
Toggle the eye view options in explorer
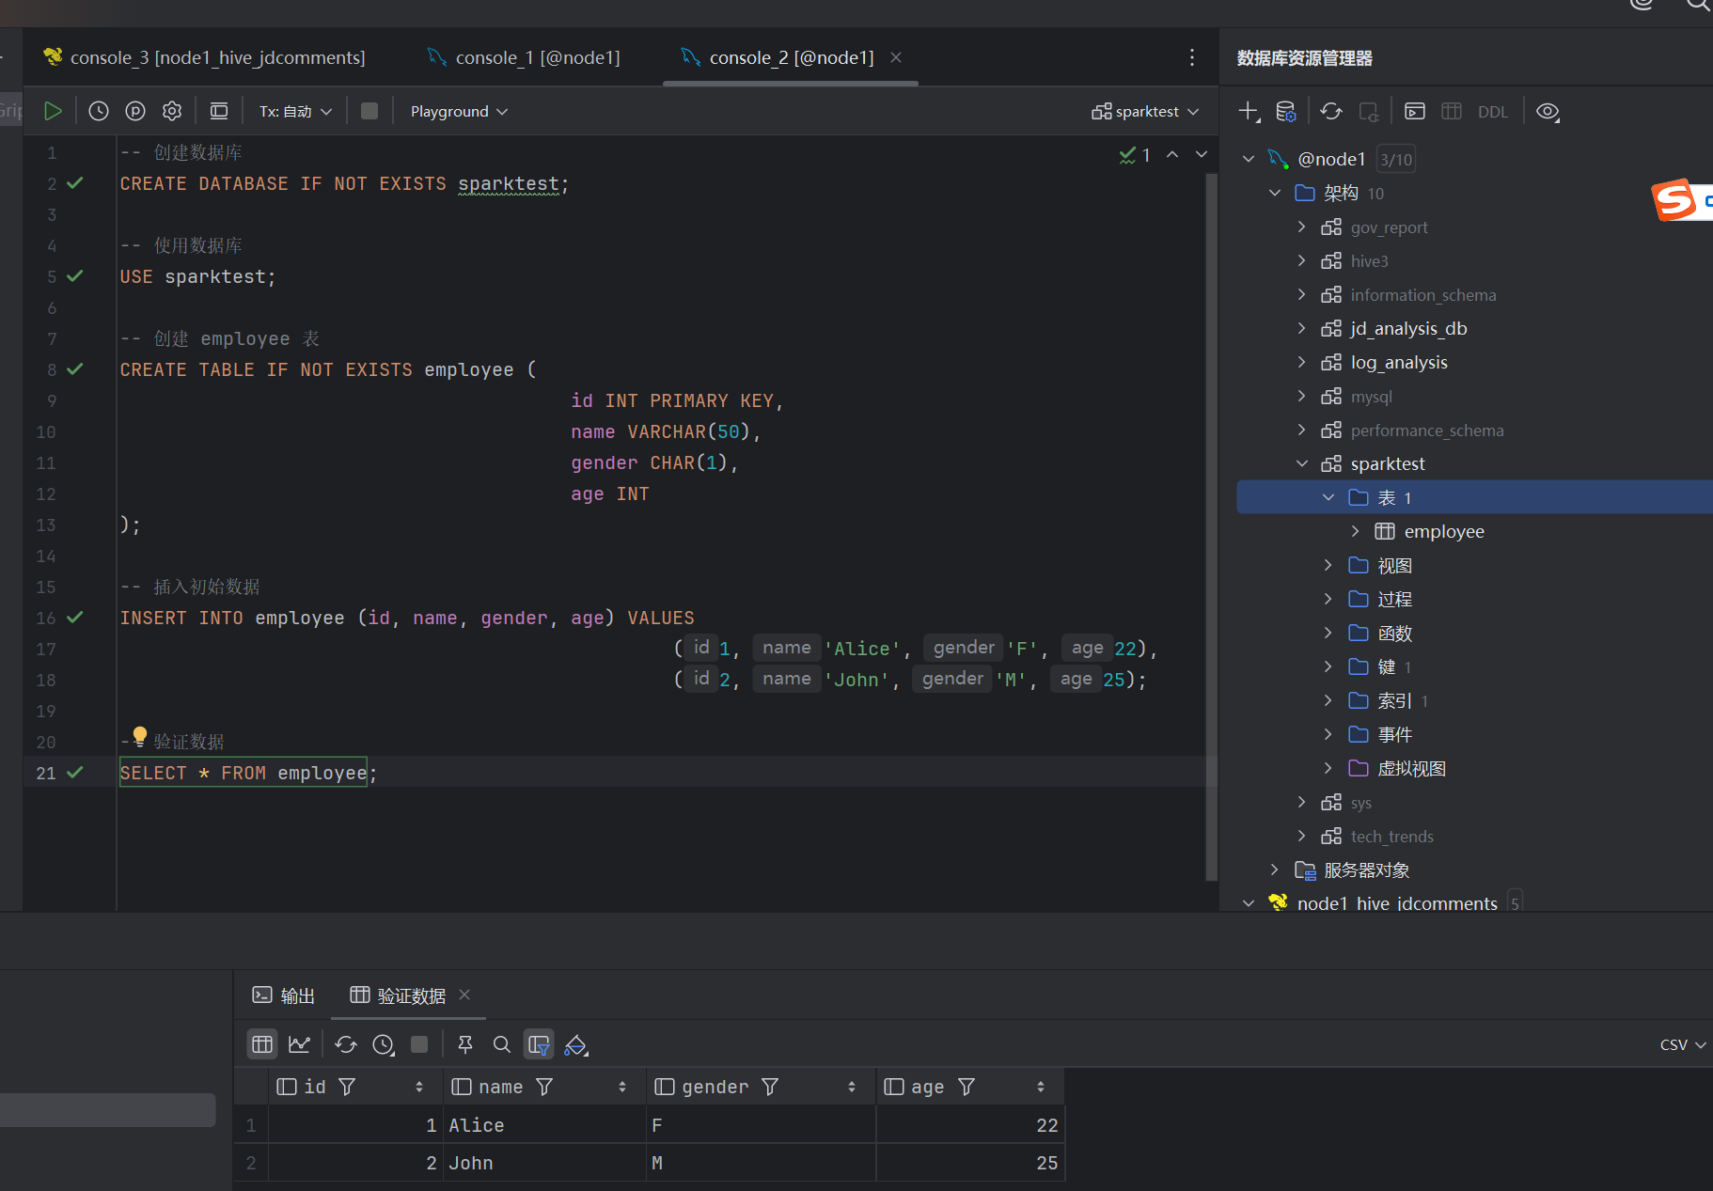(x=1547, y=111)
